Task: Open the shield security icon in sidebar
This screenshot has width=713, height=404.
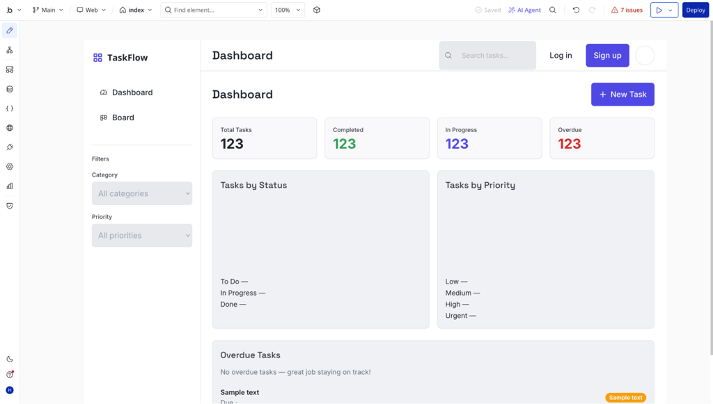Action: [x=10, y=206]
